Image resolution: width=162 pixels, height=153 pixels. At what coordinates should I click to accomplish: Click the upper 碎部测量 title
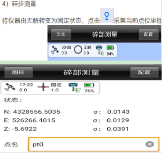[105, 34]
